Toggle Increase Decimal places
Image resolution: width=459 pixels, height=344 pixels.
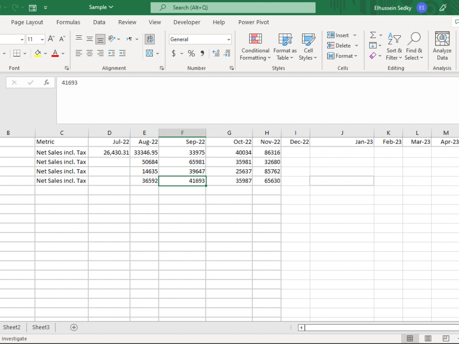(x=215, y=54)
